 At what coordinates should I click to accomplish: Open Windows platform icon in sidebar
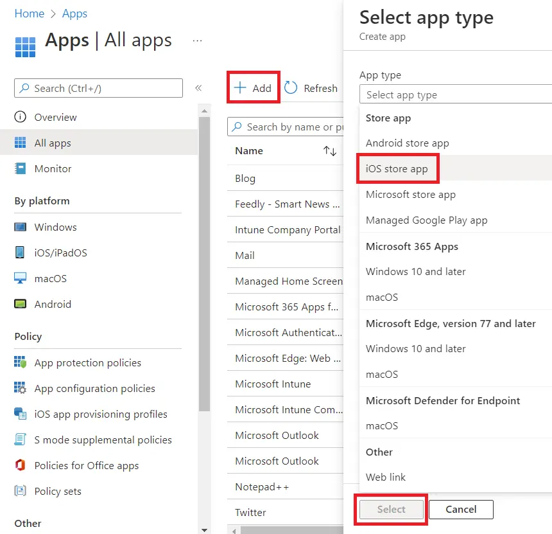click(21, 227)
